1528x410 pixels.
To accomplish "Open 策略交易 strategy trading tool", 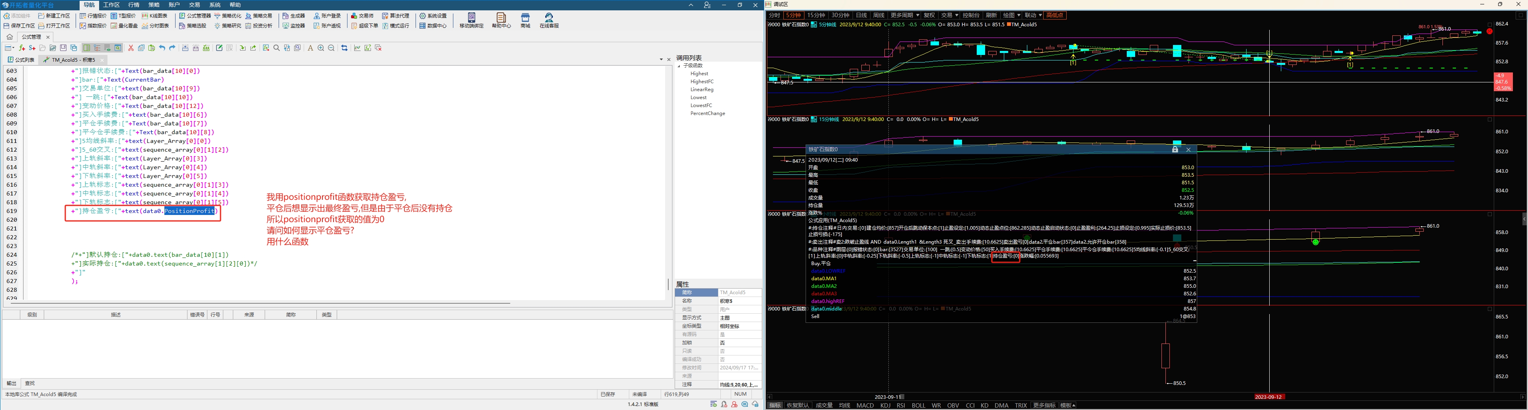I will pyautogui.click(x=259, y=16).
